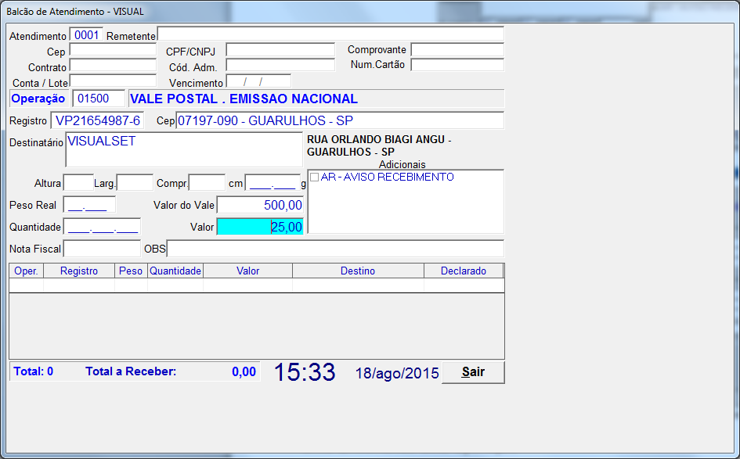Click the highlighted Valor field 25,00
The image size is (740, 459).
point(260,227)
